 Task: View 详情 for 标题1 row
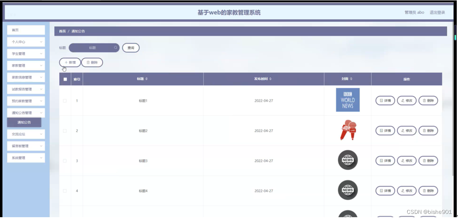pos(385,101)
